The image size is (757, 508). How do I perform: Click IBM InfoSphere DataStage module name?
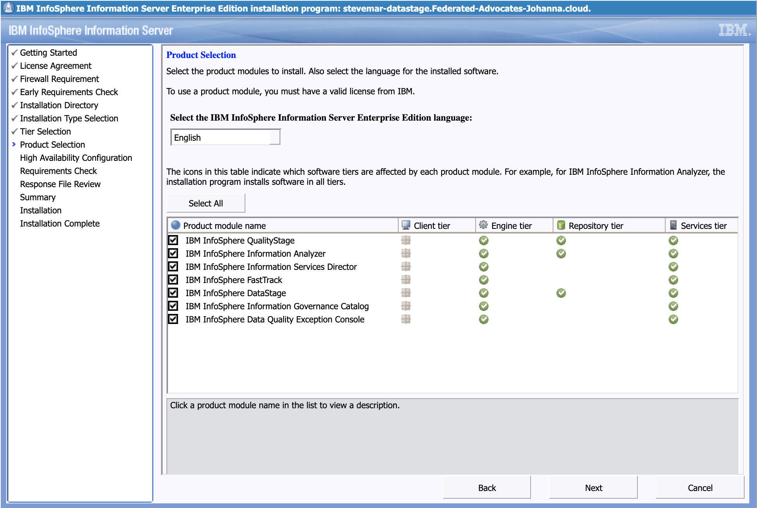point(236,293)
